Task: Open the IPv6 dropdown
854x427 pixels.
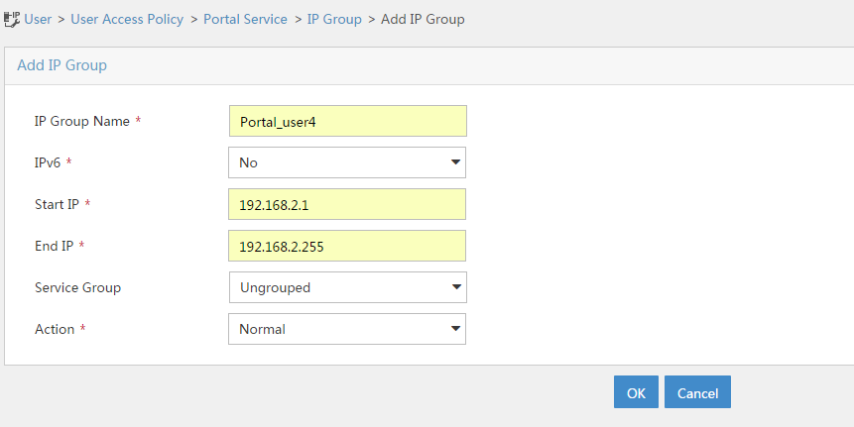Action: (347, 162)
